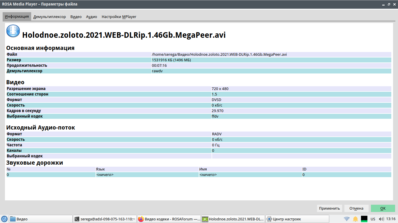Click the Соотношение сторон row label
The image size is (398, 223).
coord(28,94)
